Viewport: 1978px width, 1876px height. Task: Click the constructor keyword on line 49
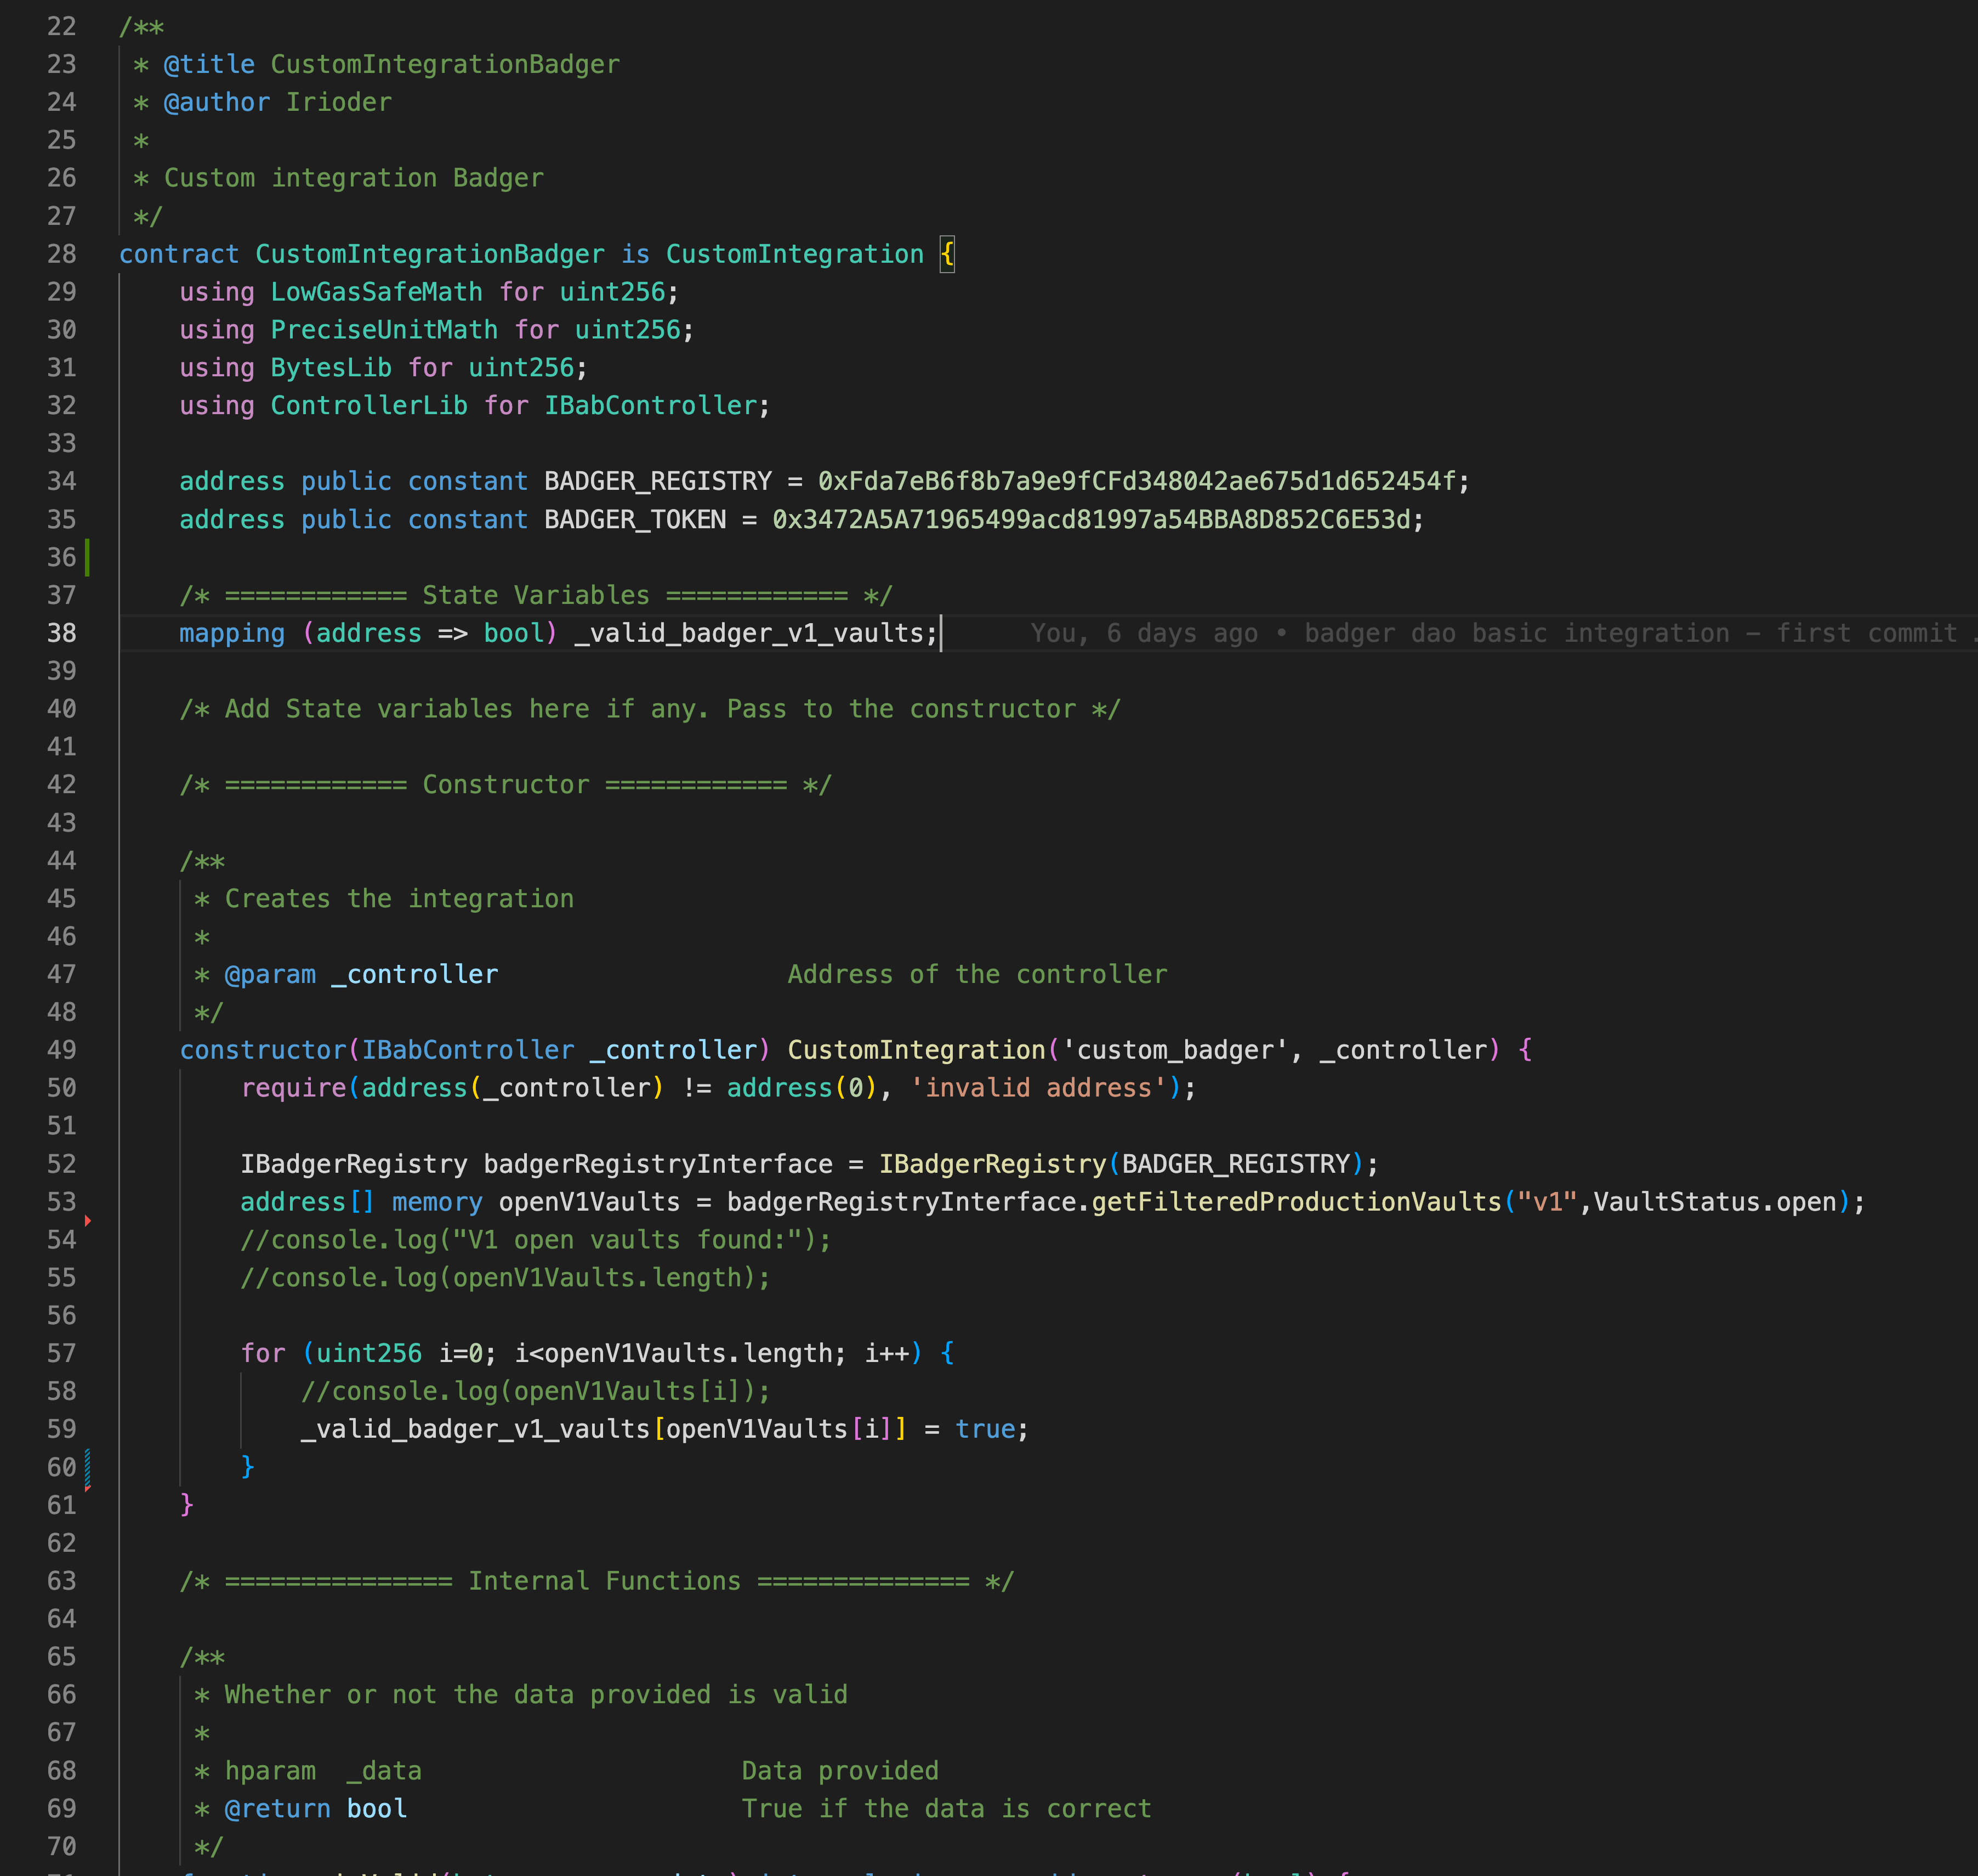(263, 1050)
